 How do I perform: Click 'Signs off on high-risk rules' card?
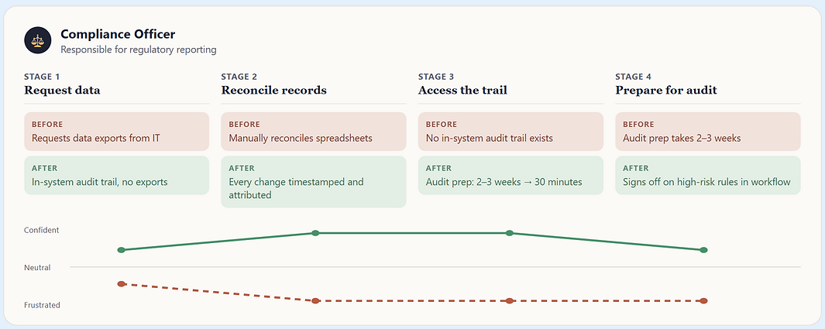[x=708, y=176]
